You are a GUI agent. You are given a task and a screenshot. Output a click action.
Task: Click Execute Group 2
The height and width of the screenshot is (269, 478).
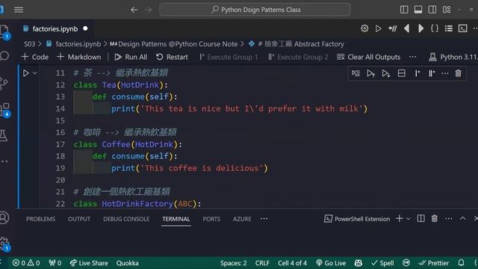[299, 57]
